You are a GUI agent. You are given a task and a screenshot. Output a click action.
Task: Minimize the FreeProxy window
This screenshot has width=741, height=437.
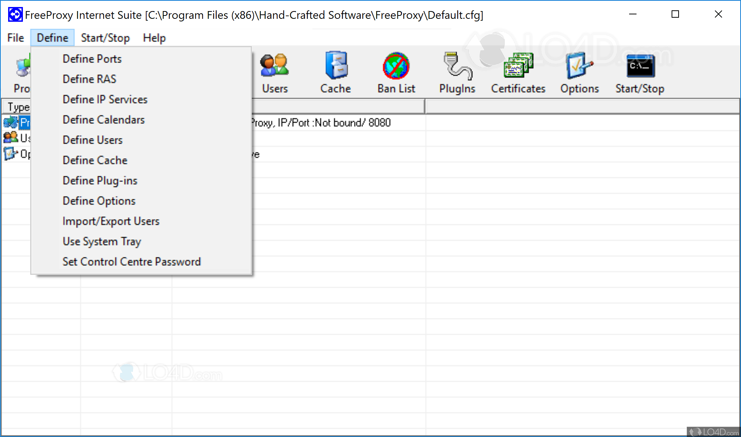(x=632, y=14)
